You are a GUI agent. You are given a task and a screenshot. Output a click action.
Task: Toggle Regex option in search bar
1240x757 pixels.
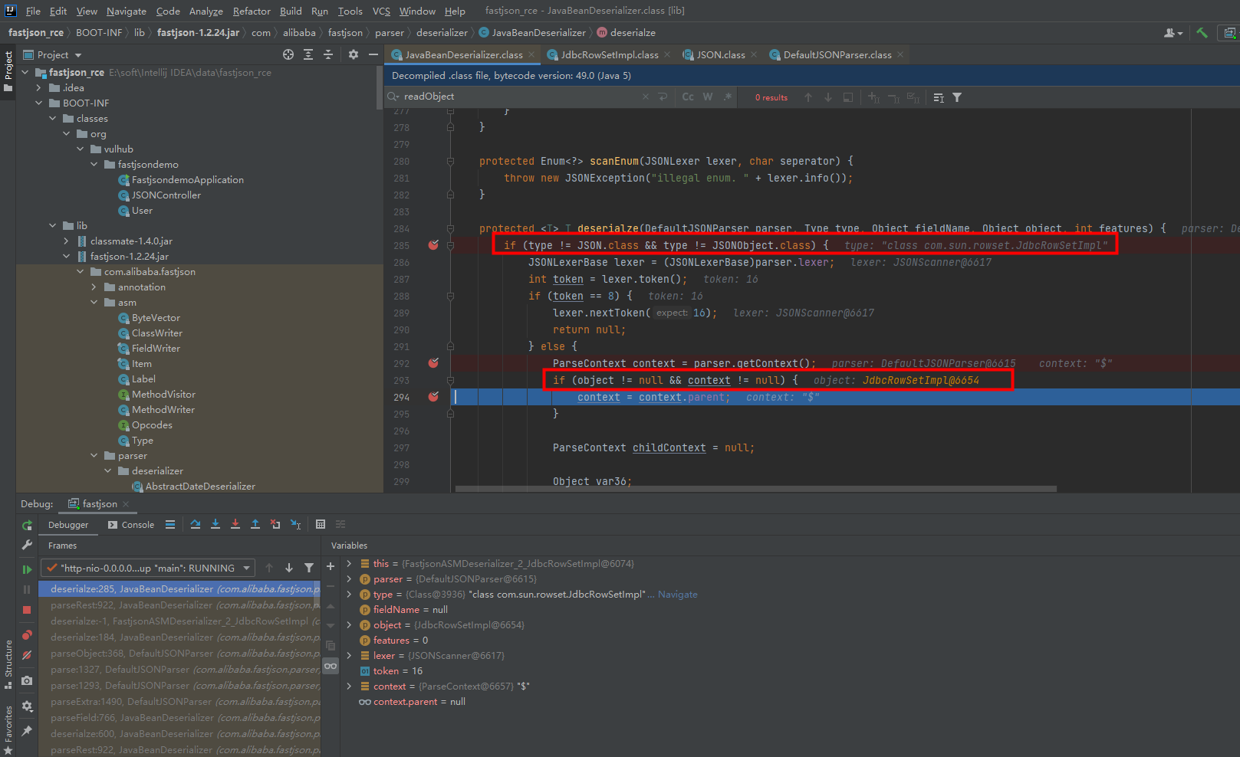click(727, 97)
